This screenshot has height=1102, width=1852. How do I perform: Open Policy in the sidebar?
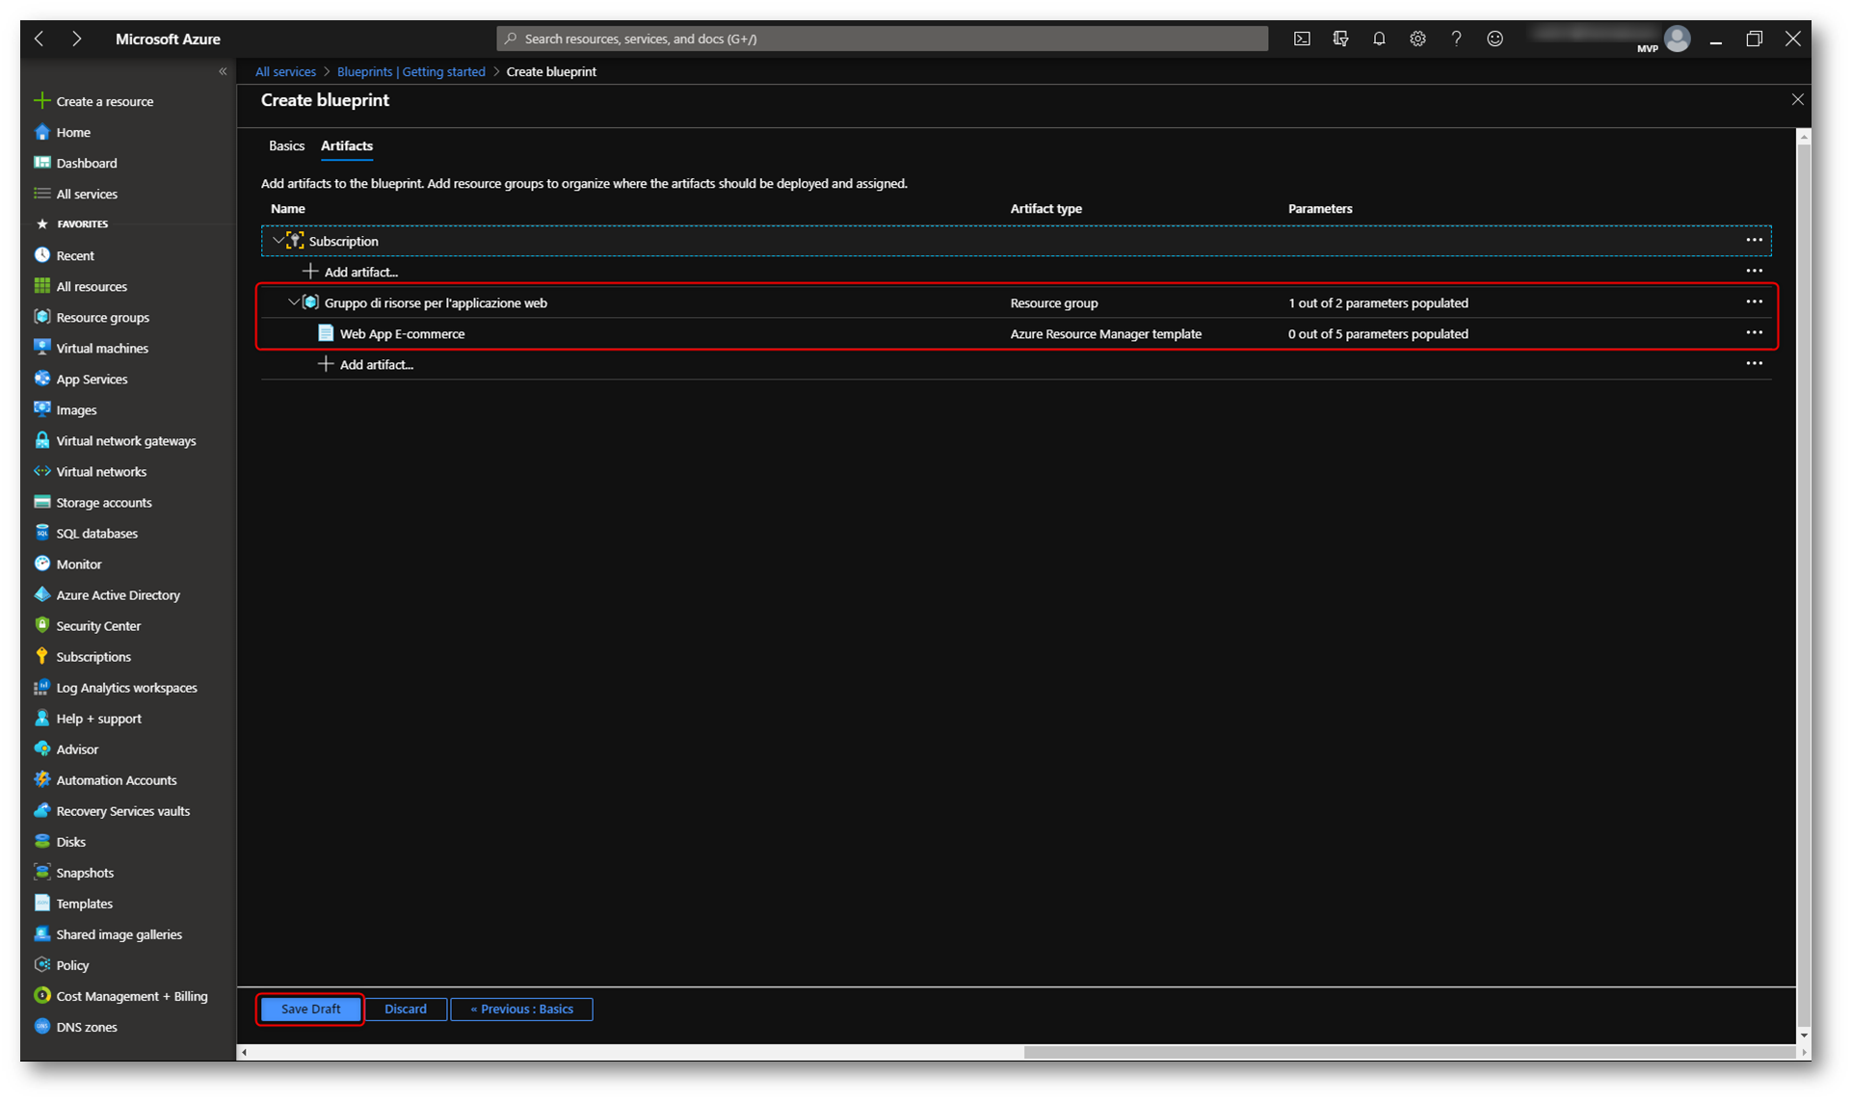click(72, 964)
